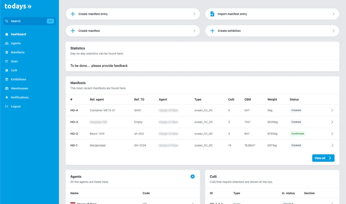Open manifest HO-1 row chevron
This screenshot has height=204, width=346.
click(x=332, y=145)
